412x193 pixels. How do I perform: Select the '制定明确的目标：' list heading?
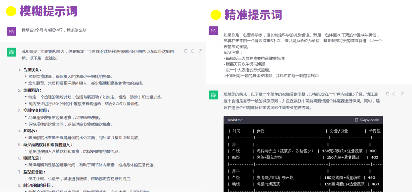pos(38,185)
